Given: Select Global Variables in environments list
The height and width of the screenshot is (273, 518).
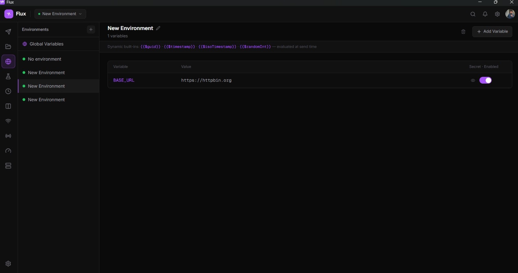Looking at the screenshot, I should coord(58,44).
